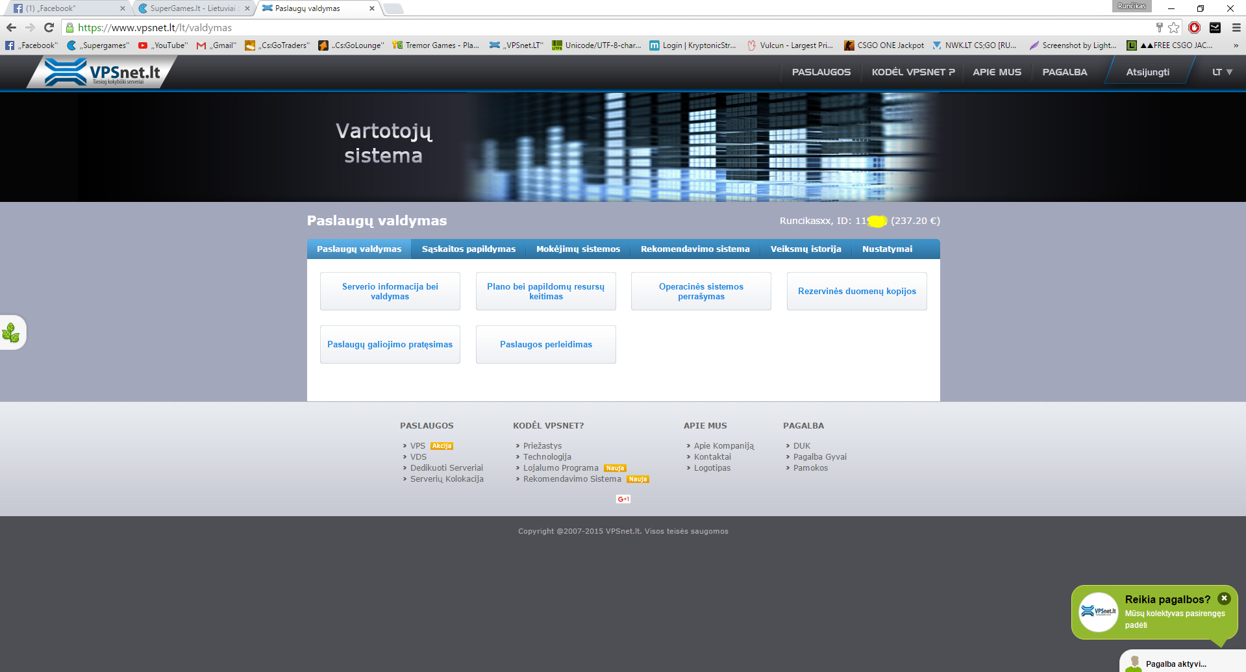Expand the LT language dropdown
1246x672 pixels.
(x=1222, y=72)
